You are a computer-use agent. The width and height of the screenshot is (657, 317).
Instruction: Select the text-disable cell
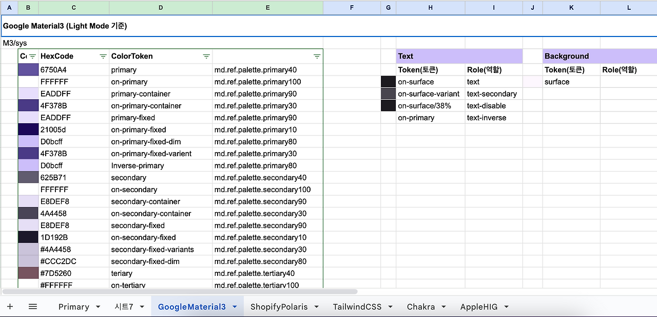(x=494, y=106)
